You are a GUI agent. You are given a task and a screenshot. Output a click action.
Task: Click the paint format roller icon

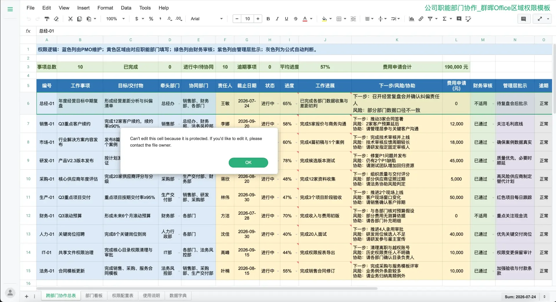tap(47, 19)
